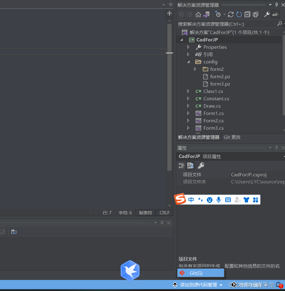Viewport: 285px width, 291px height.
Task: Expand the form2 folder
Action: 195,69
